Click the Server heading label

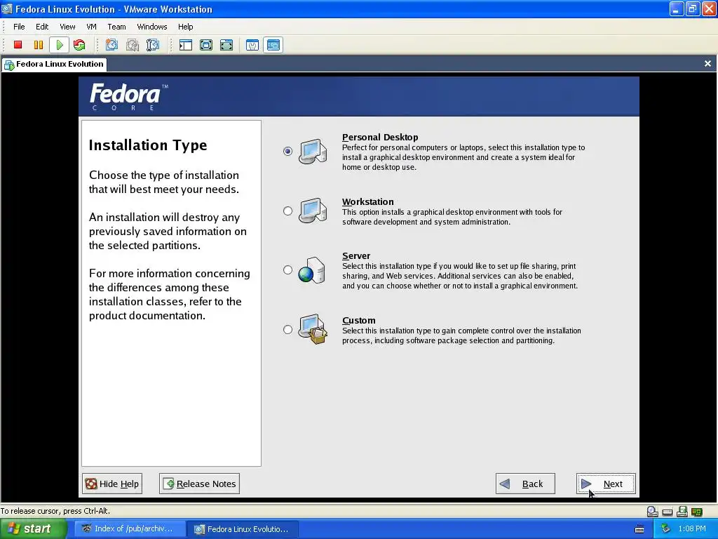355,255
